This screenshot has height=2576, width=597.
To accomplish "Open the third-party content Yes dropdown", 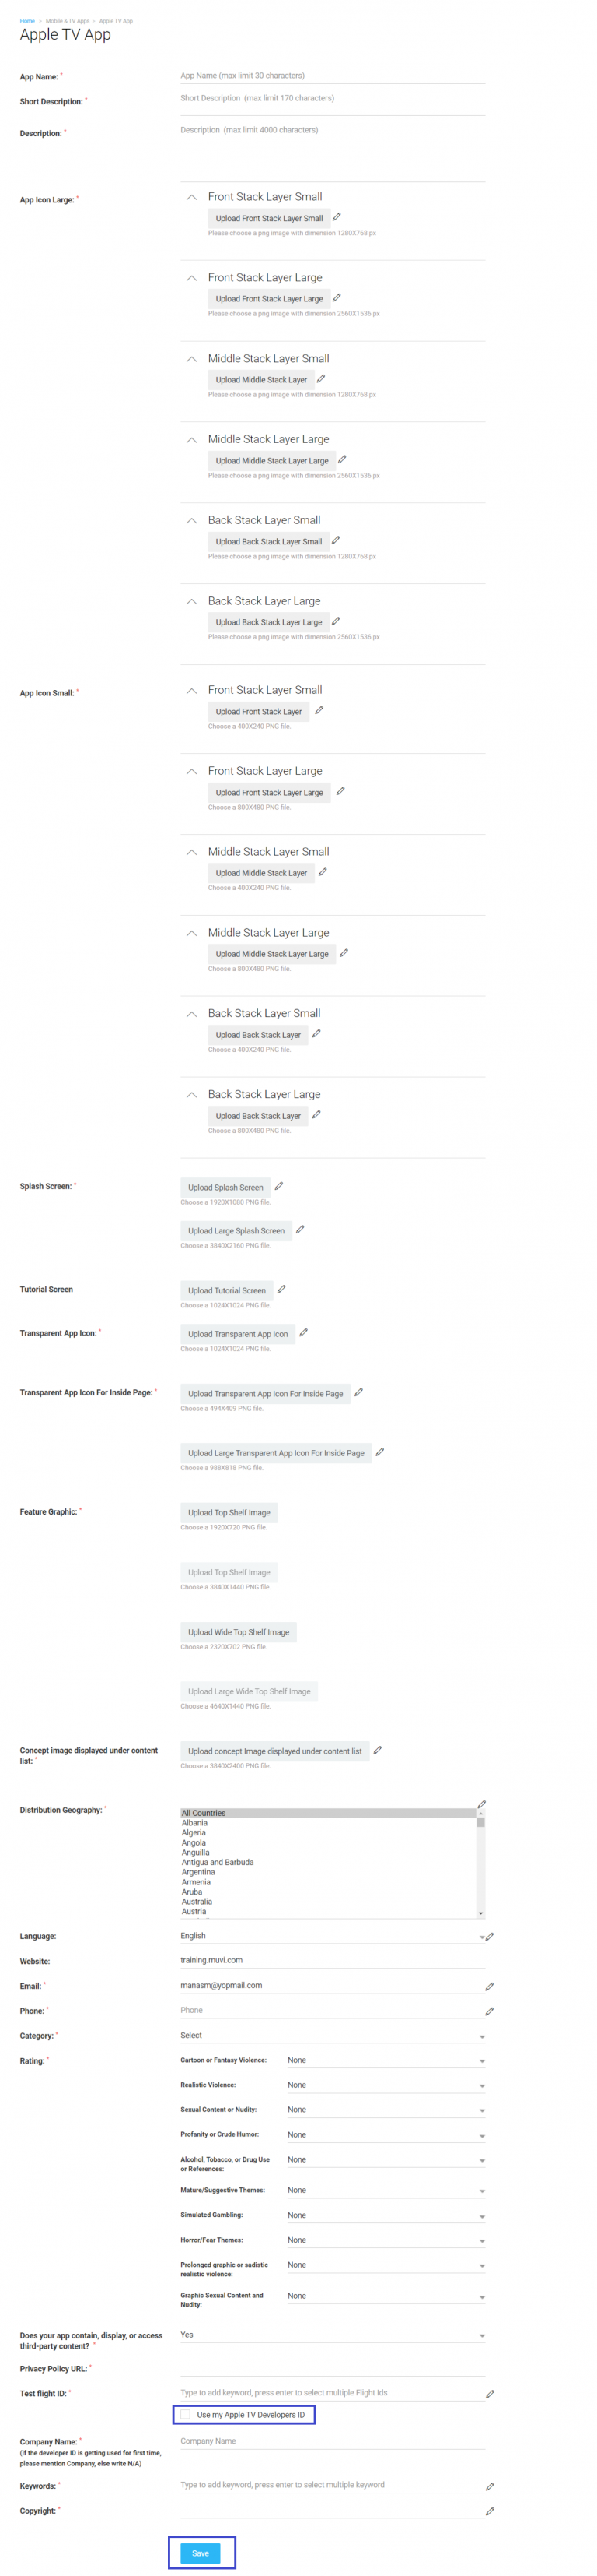I will pos(333,2335).
